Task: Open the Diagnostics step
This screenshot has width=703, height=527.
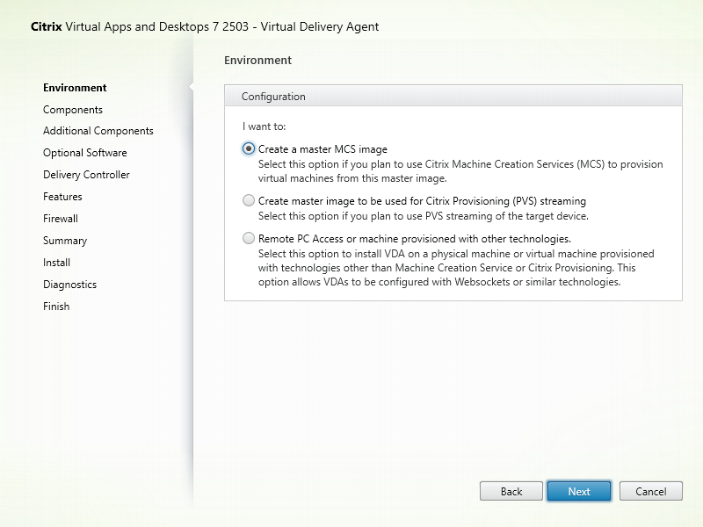Action: 69,285
